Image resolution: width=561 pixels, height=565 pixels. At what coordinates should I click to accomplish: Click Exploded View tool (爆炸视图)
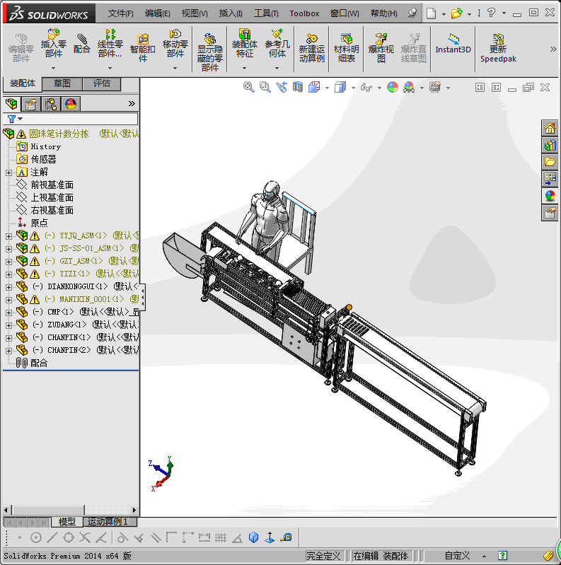[x=381, y=48]
